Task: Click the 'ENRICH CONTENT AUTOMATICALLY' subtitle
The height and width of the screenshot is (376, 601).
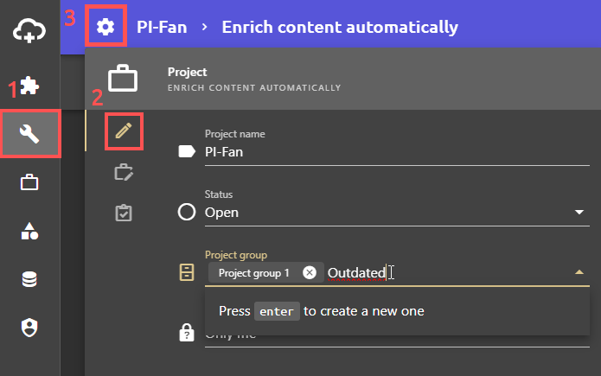Action: tap(254, 88)
